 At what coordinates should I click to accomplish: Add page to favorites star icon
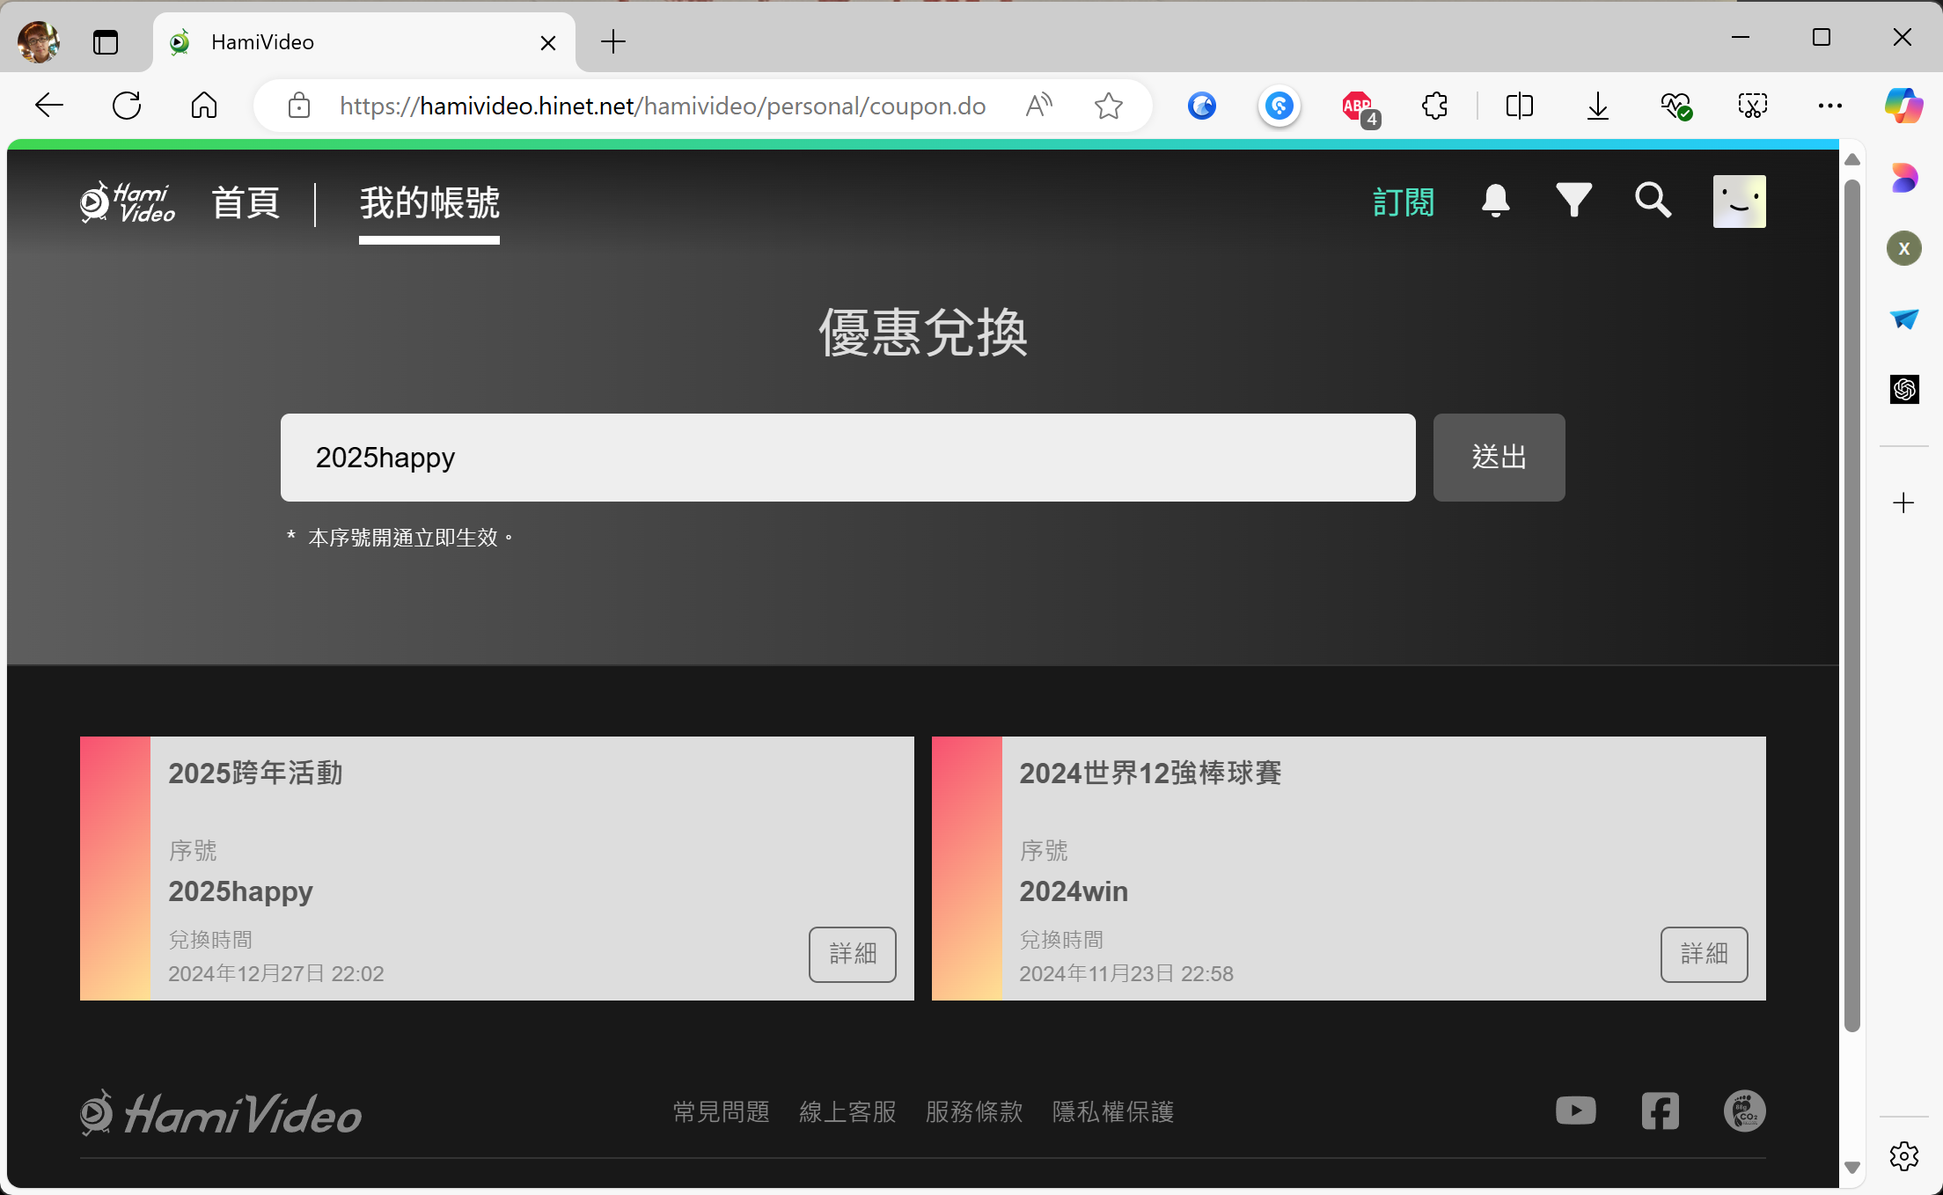pos(1108,106)
